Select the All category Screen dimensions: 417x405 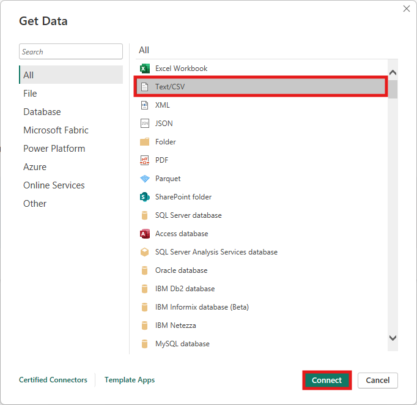point(71,75)
